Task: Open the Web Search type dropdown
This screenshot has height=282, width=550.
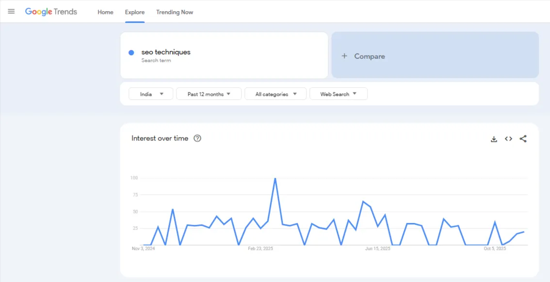Action: click(x=338, y=94)
